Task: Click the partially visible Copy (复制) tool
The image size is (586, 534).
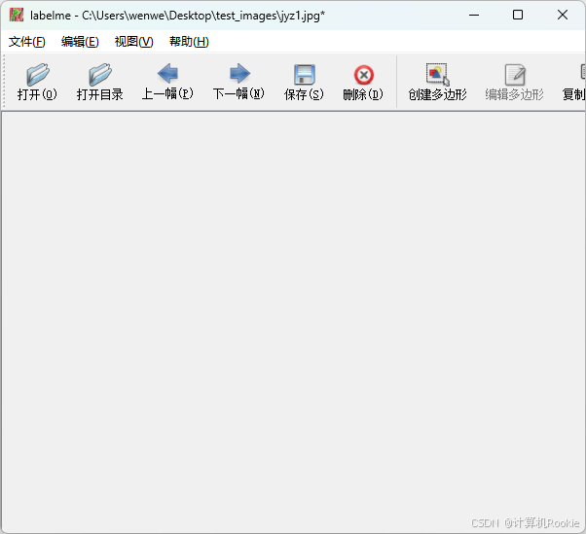Action: [574, 83]
